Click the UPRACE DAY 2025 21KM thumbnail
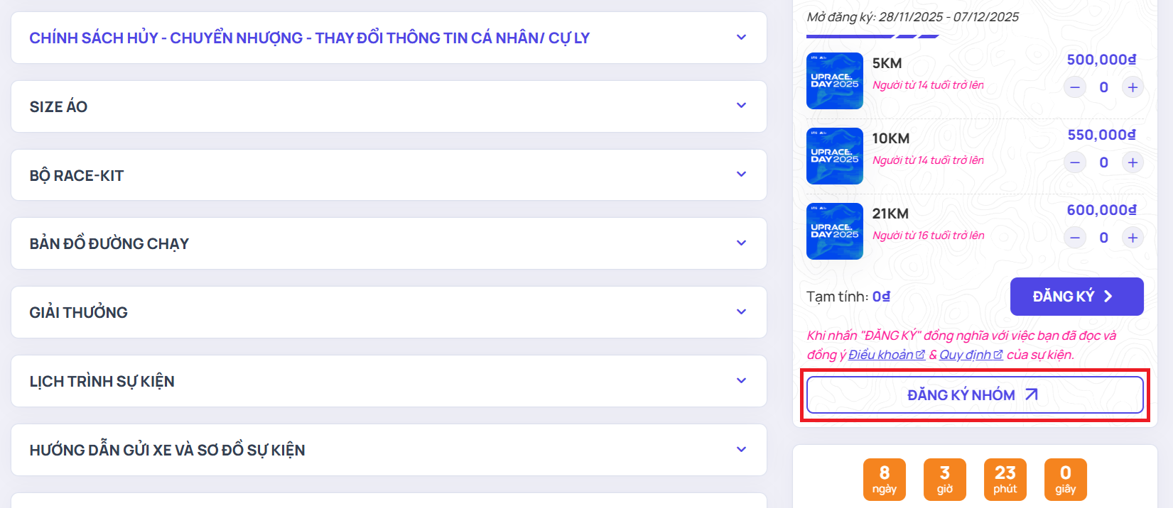 tap(834, 231)
